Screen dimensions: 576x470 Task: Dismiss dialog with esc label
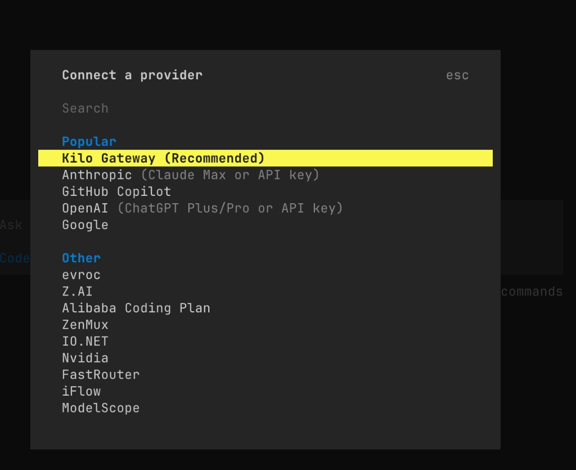tap(457, 75)
